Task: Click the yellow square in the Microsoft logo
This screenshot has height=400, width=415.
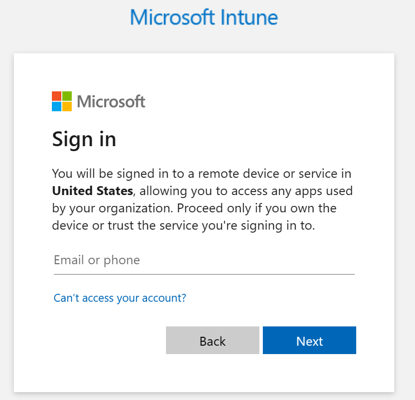Action: point(67,106)
